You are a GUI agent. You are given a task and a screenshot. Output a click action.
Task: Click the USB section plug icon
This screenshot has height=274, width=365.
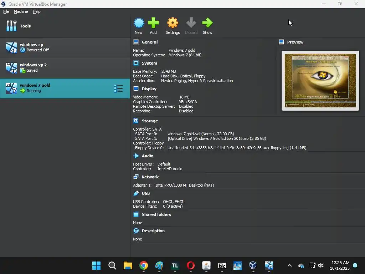coord(136,193)
